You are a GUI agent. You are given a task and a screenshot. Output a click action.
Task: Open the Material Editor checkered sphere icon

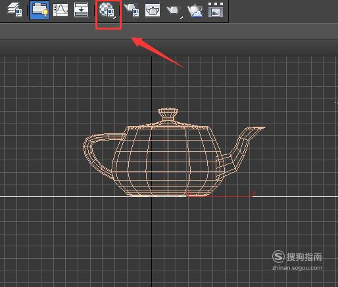coord(107,11)
